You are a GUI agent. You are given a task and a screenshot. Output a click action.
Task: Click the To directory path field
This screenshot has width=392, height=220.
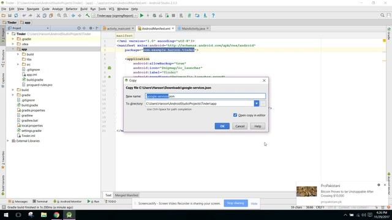coord(200,103)
